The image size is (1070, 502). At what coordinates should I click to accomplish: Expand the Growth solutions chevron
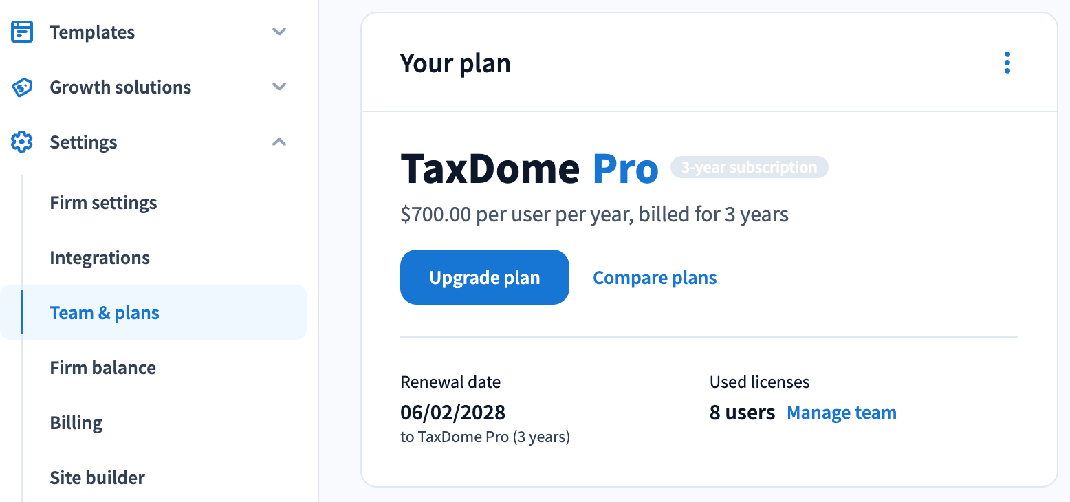(x=279, y=87)
